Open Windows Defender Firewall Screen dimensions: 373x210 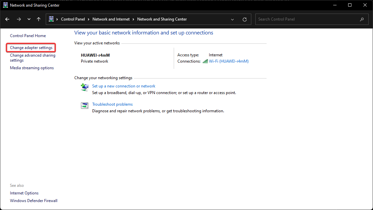(33, 200)
